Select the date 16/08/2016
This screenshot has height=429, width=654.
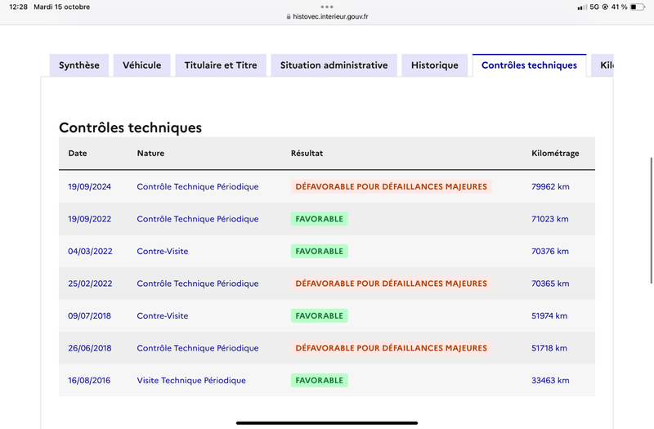pos(89,380)
